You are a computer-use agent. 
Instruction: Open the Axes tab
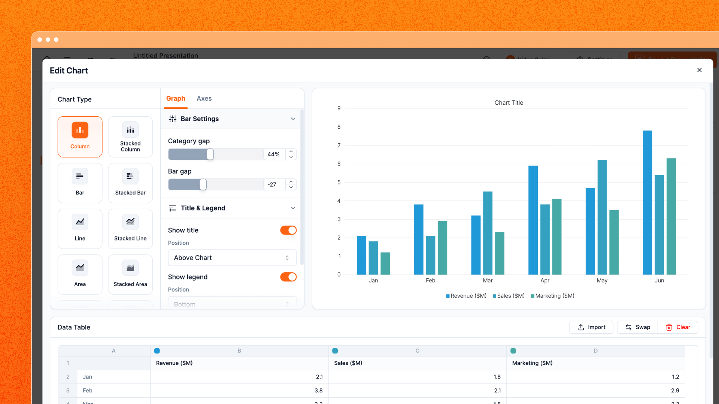pos(204,98)
